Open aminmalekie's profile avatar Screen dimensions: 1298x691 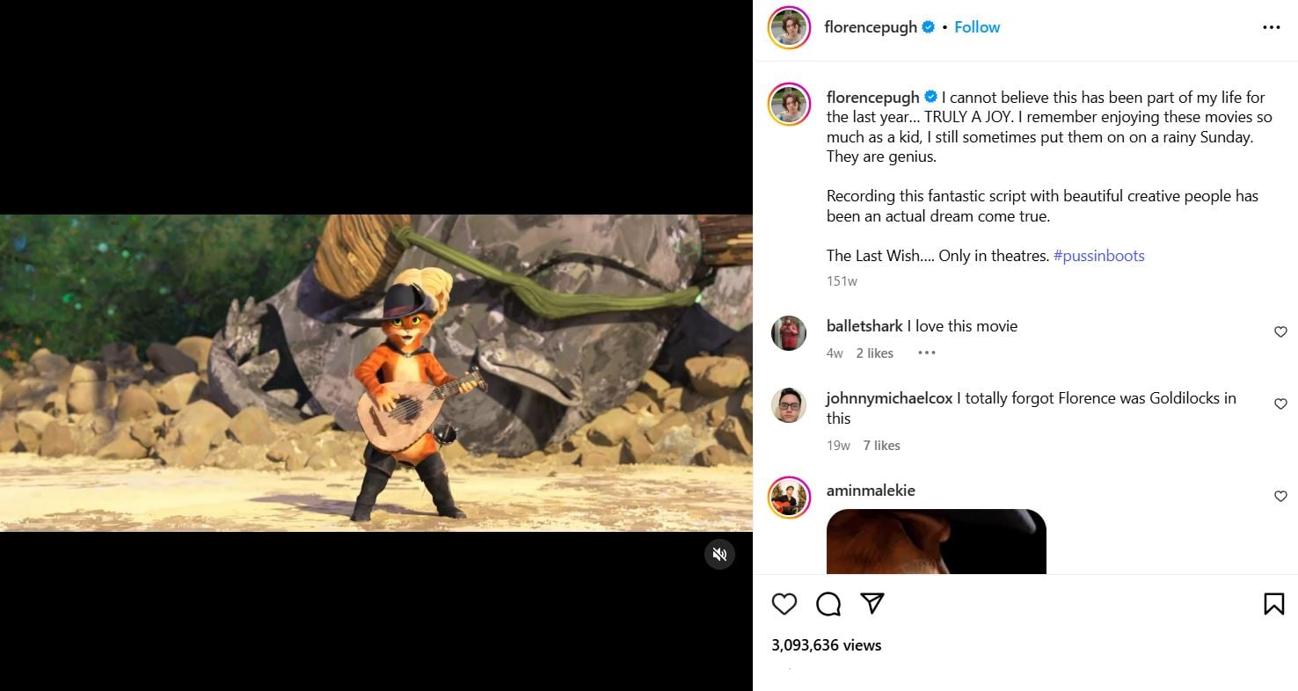789,498
